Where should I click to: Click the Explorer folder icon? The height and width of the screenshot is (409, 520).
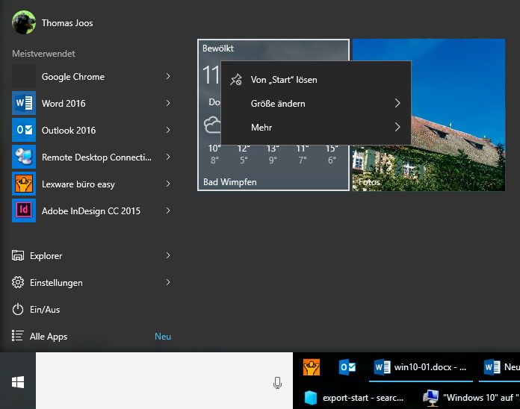pos(18,255)
